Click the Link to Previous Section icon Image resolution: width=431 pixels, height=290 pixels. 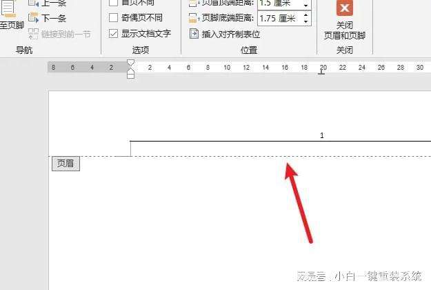tap(33, 34)
